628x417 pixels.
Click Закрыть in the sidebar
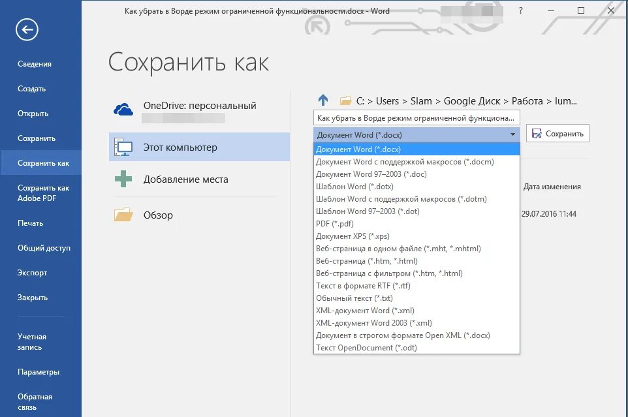click(33, 298)
